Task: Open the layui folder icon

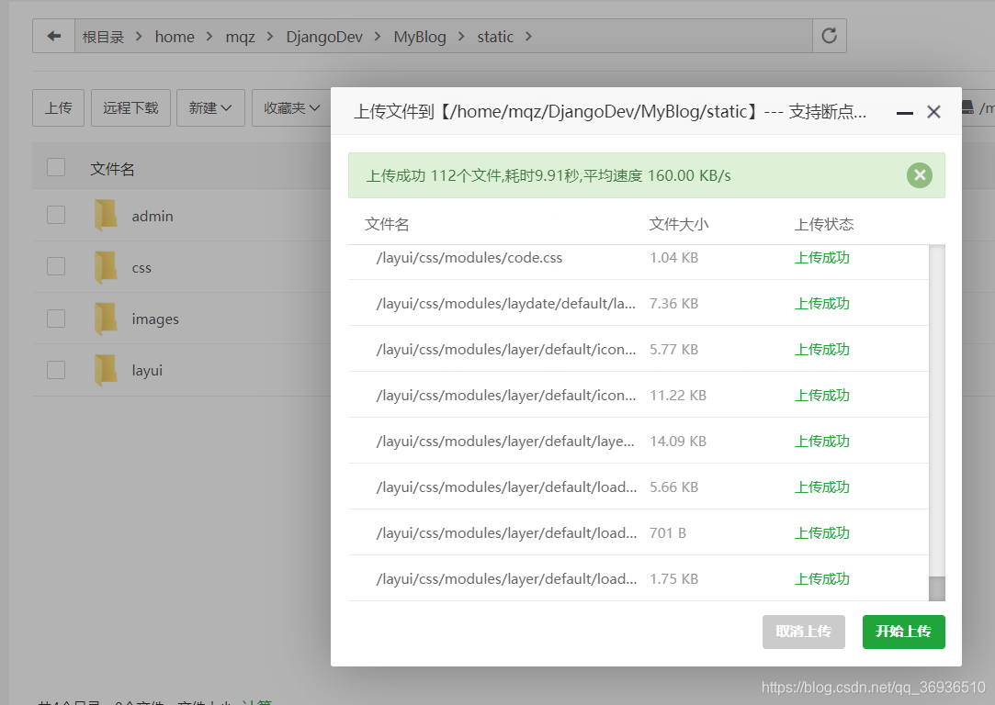Action: coord(106,370)
